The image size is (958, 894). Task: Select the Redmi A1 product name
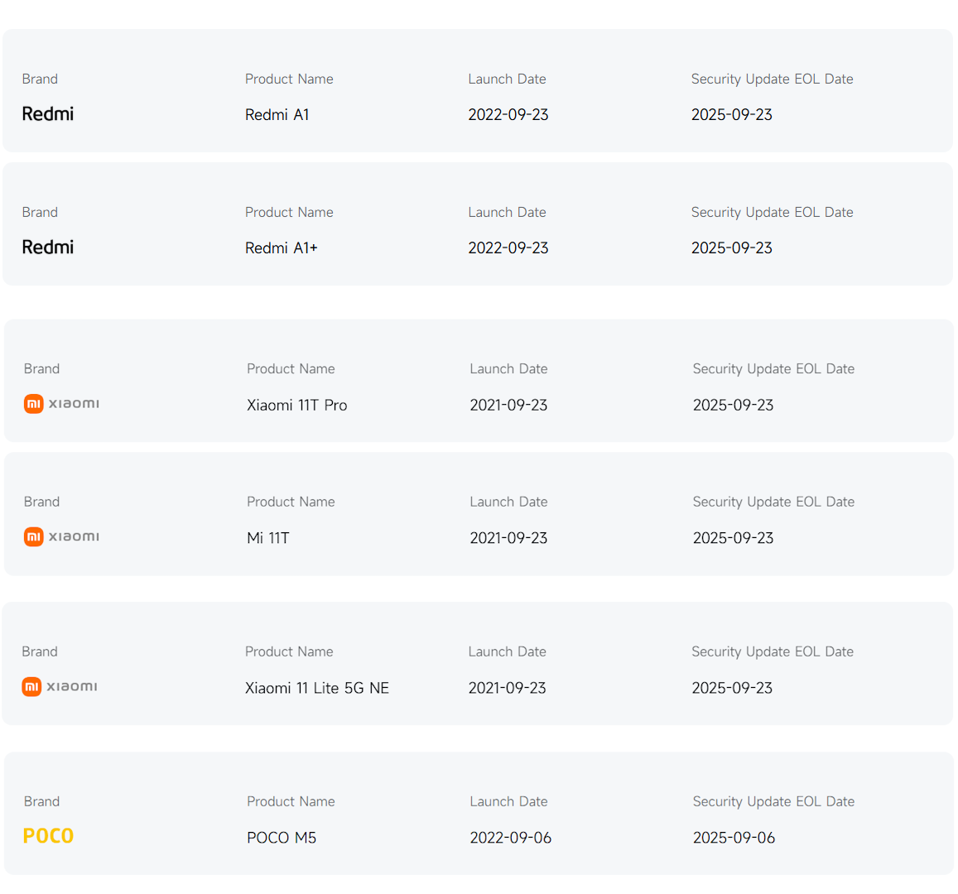(x=277, y=115)
